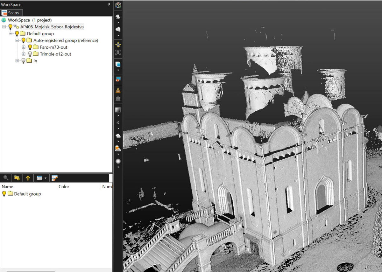Toggle lightbulb for AP405-Mojaisk-Sobor-Rojdestva project
Viewport: 382px width, 272px height.
click(10, 27)
